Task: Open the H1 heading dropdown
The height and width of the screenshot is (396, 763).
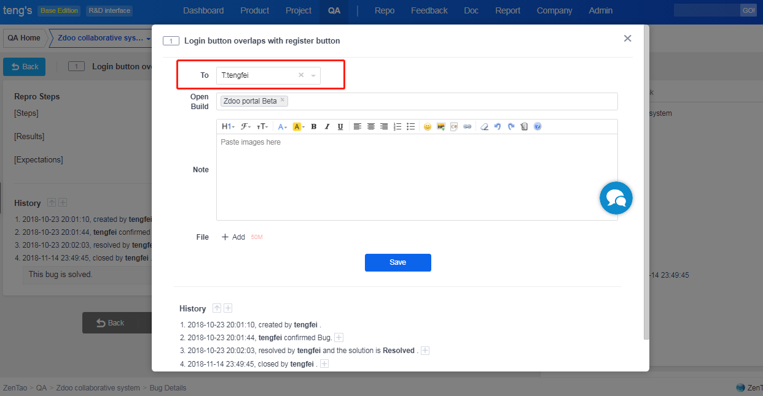Action: [x=228, y=127]
